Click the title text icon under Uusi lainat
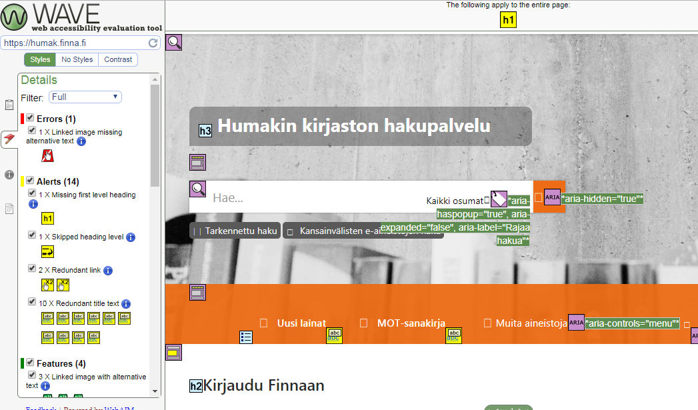698x410 pixels. click(334, 335)
